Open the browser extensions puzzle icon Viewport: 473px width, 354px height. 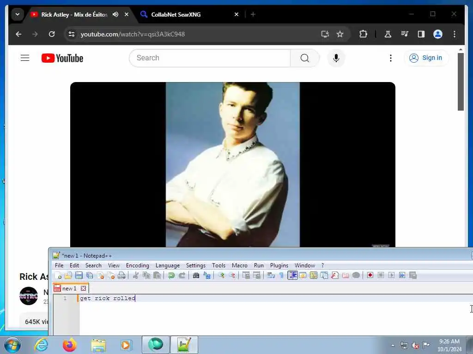click(363, 34)
